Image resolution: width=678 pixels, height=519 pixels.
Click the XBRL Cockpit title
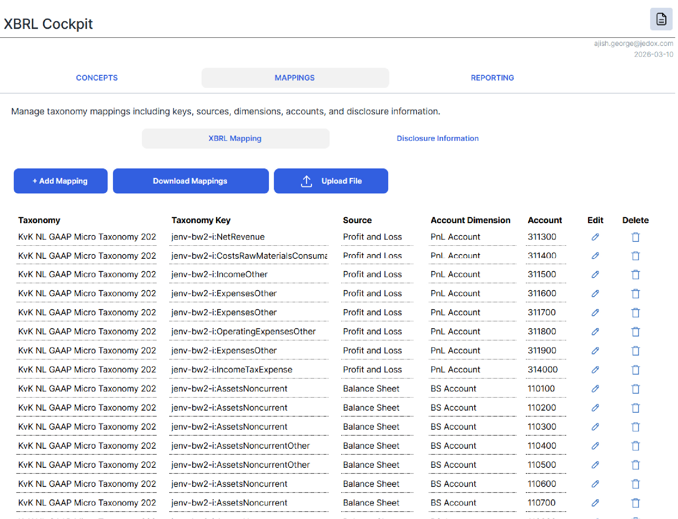pyautogui.click(x=48, y=24)
